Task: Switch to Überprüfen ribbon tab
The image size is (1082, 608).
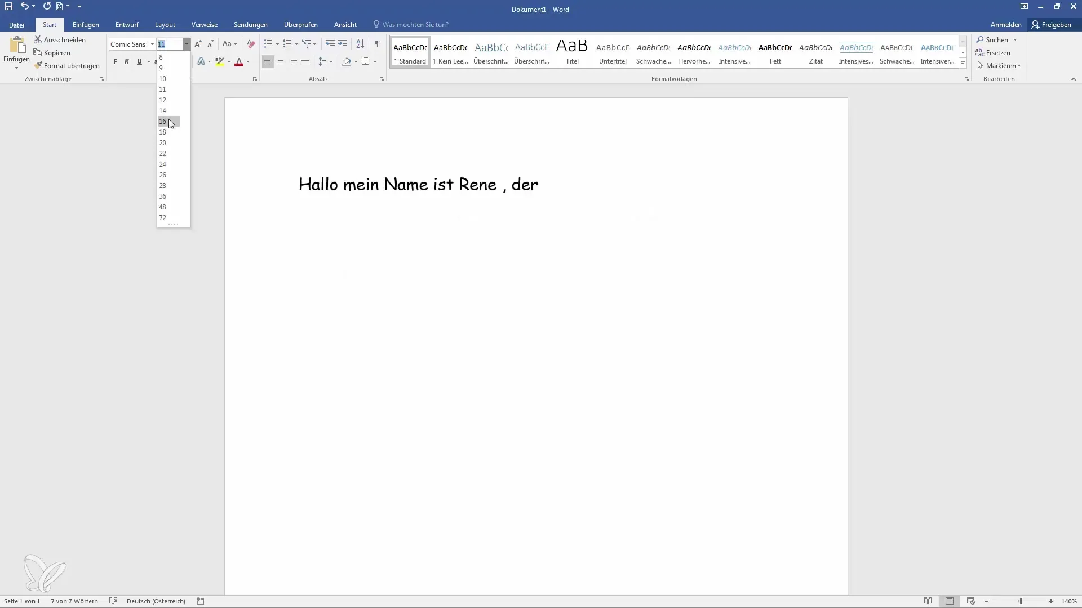Action: pyautogui.click(x=301, y=25)
